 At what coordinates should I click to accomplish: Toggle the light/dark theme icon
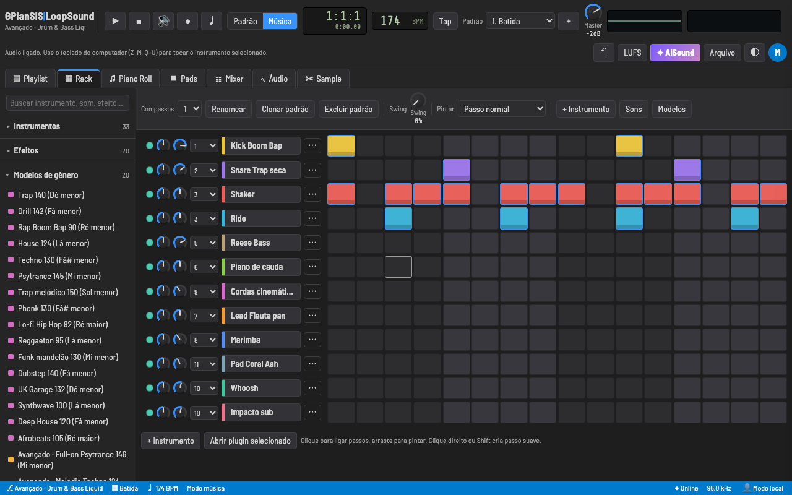tap(754, 53)
